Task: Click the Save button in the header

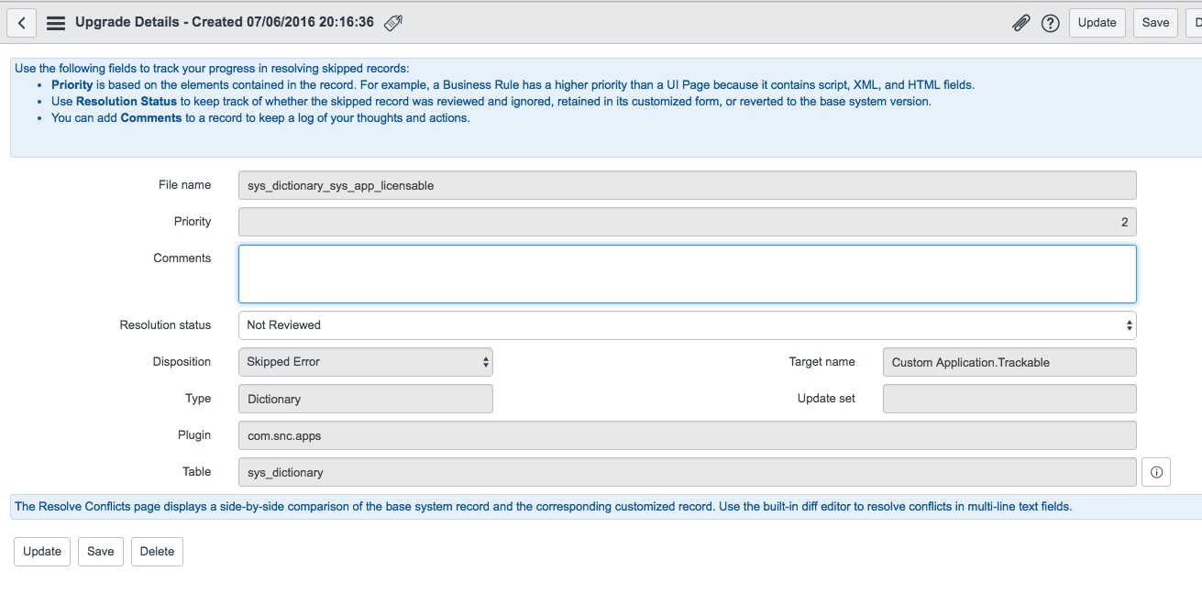Action: [x=1154, y=22]
